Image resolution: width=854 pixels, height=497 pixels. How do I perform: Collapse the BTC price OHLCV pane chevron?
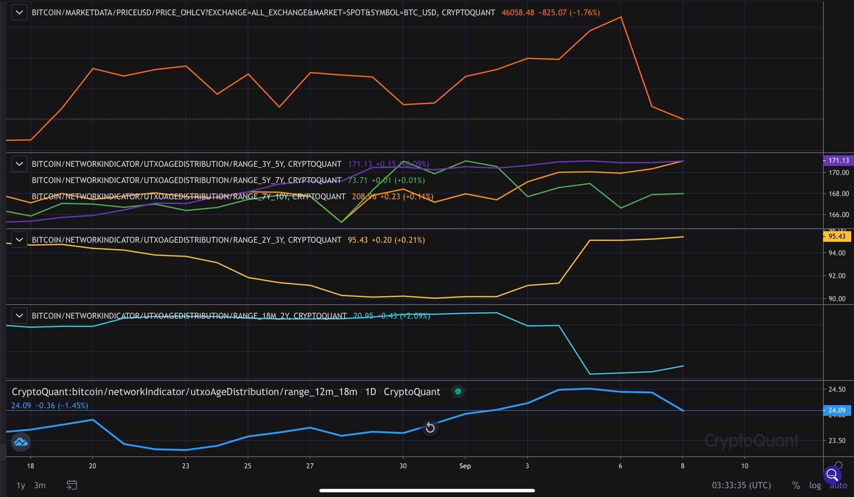point(19,13)
